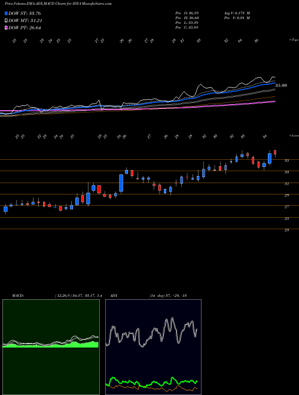The width and height of the screenshot is (299, 395).
Task: Click the 'Pre H: 36.60' high value
Action: (187, 18)
